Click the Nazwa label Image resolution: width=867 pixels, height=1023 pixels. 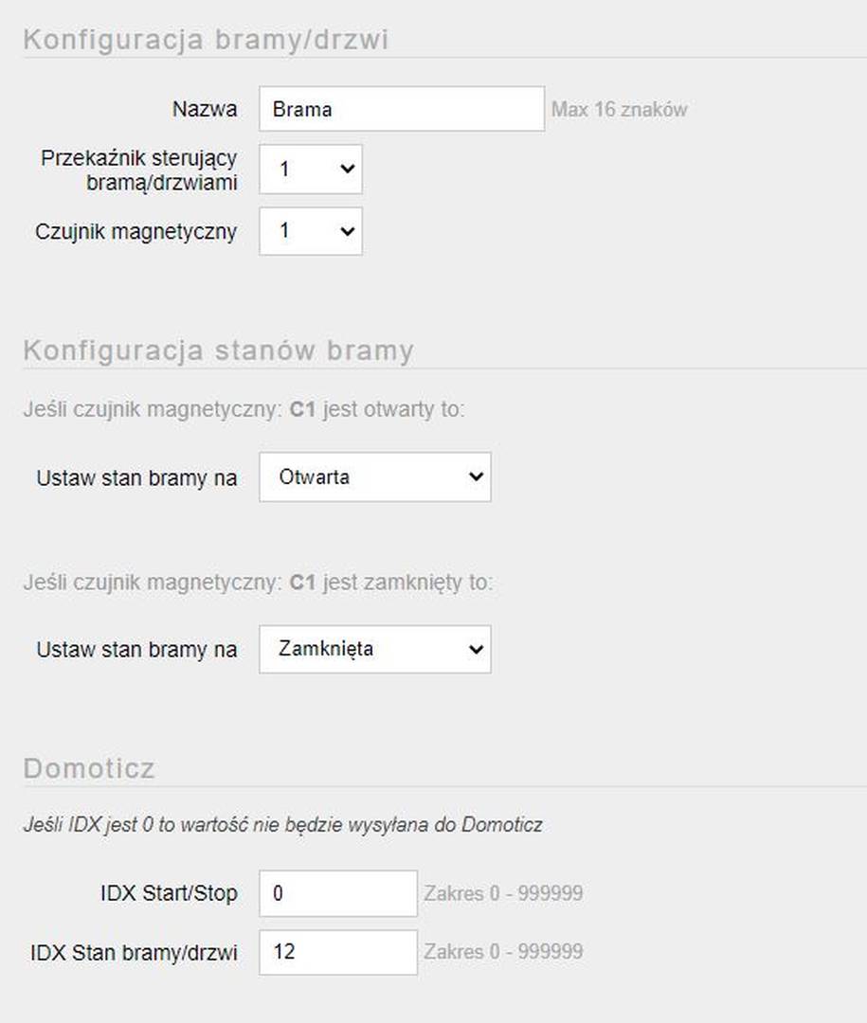click(x=205, y=109)
